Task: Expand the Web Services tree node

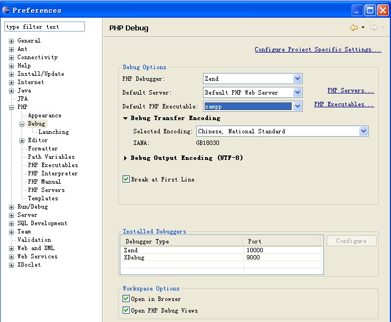Action: (11, 257)
